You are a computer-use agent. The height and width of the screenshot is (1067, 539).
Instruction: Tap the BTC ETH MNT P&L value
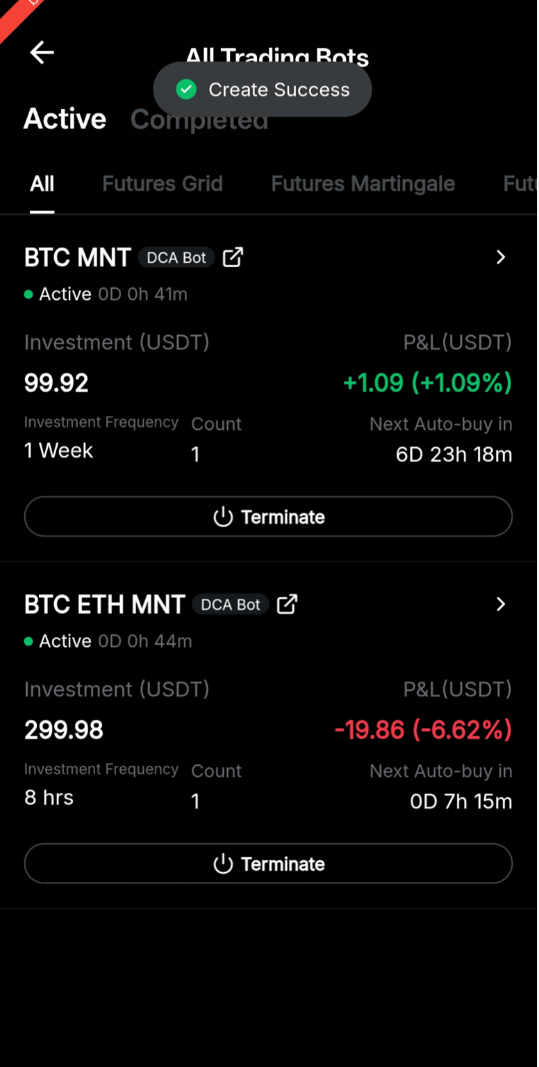point(423,730)
